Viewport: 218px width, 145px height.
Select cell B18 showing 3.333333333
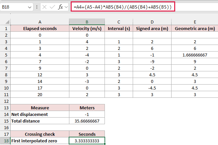click(x=87, y=141)
